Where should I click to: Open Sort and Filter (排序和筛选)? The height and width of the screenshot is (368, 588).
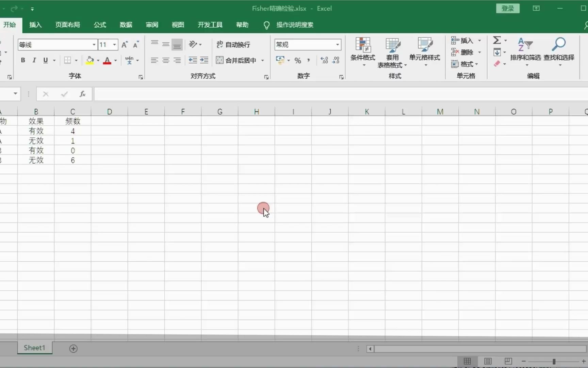tap(525, 51)
